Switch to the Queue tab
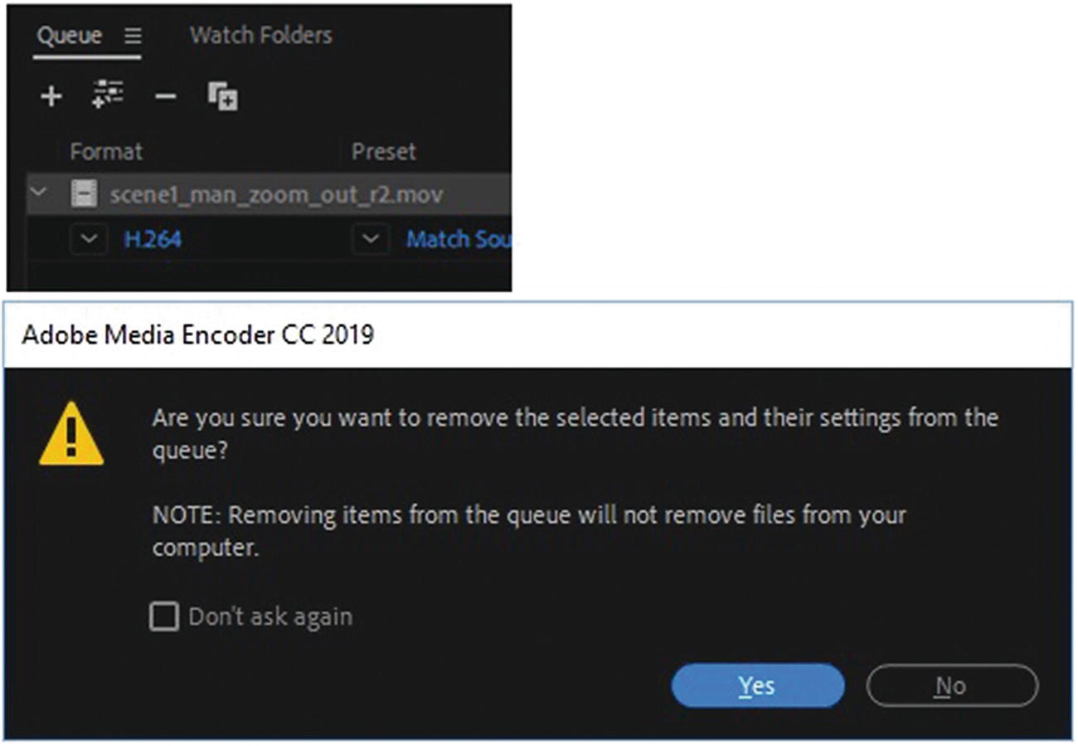The width and height of the screenshot is (1078, 746). point(70,37)
